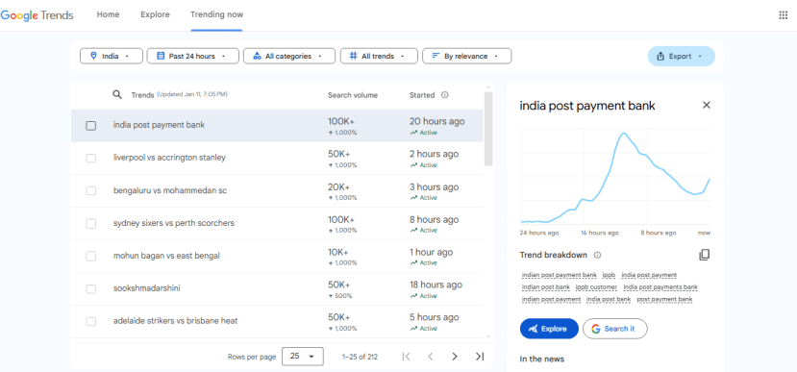Open the Google apps grid icon

click(783, 14)
